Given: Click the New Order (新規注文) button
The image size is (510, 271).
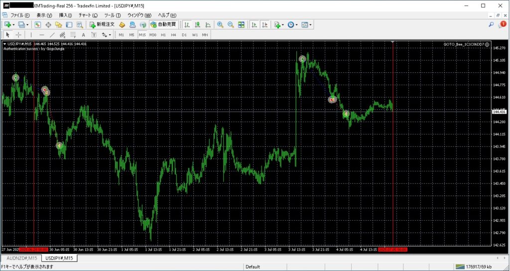Looking at the screenshot, I should (102, 24).
